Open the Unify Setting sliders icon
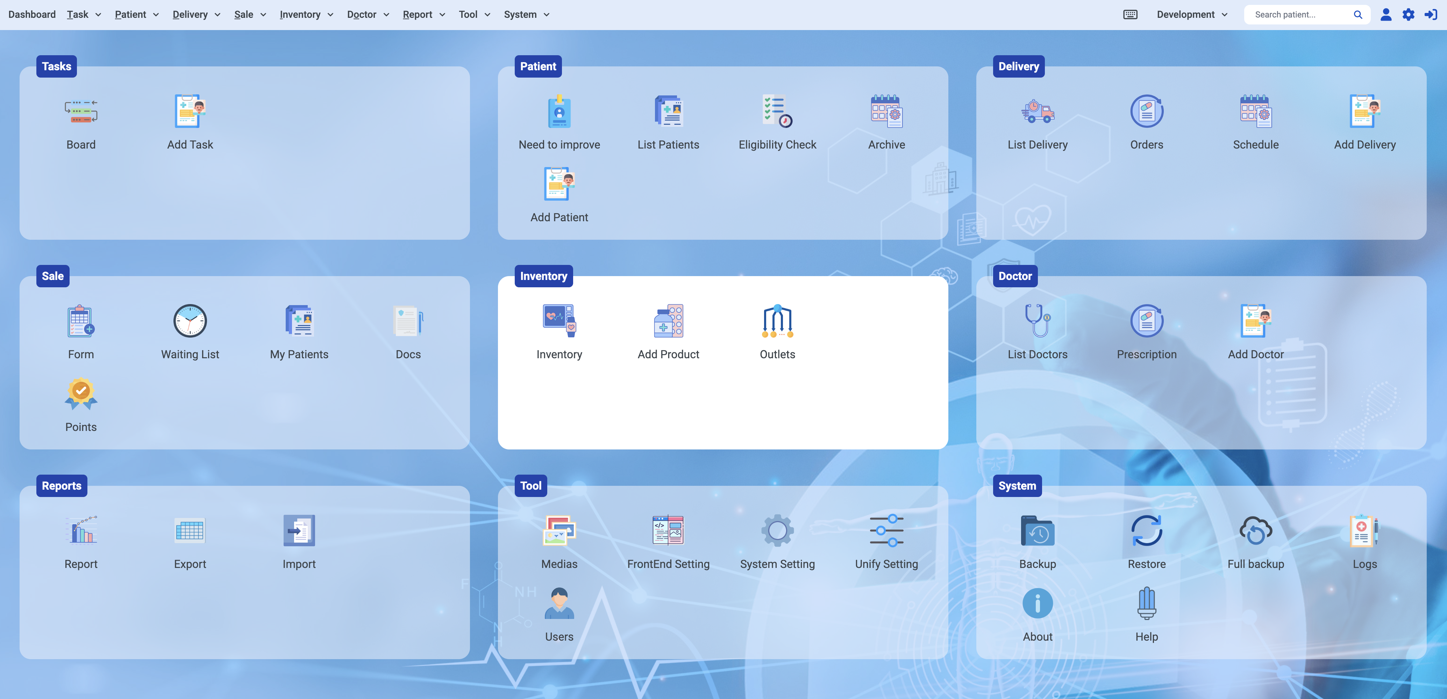1447x699 pixels. (x=886, y=531)
